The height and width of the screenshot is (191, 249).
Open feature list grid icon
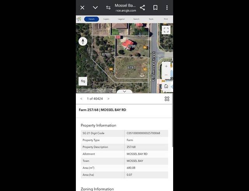pyautogui.click(x=167, y=99)
